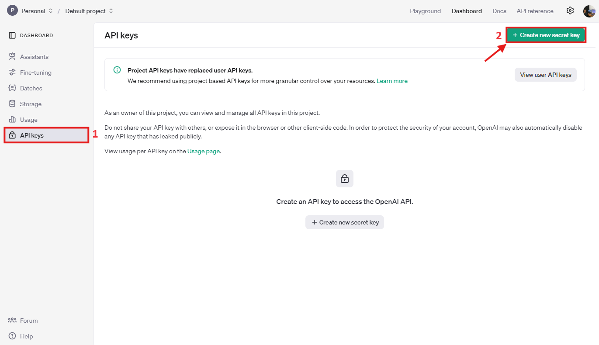Click the Assistants robot icon in sidebar
This screenshot has height=345, width=599.
12,57
